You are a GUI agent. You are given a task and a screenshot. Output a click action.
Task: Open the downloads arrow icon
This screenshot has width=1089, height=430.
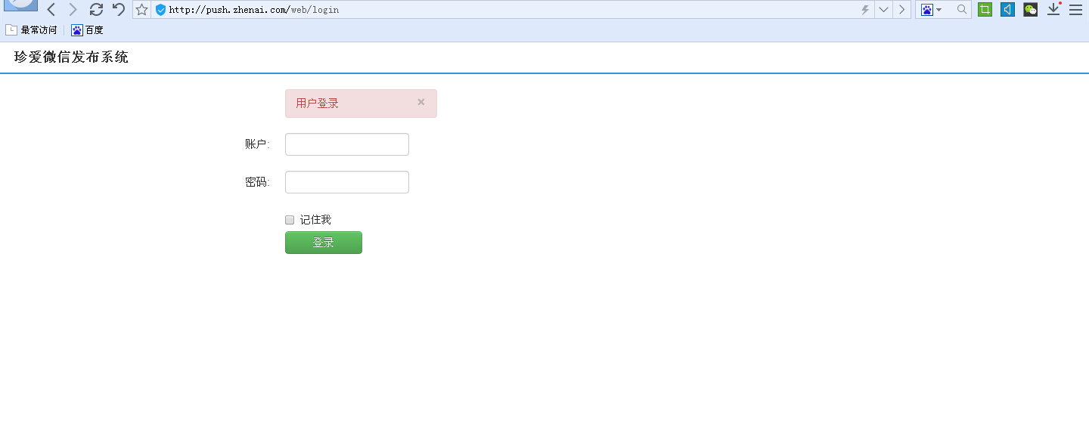pyautogui.click(x=1053, y=10)
